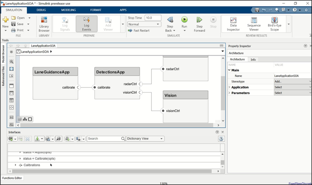Click the Interfaces help button
This screenshot has width=312, height=185.
click(221, 139)
